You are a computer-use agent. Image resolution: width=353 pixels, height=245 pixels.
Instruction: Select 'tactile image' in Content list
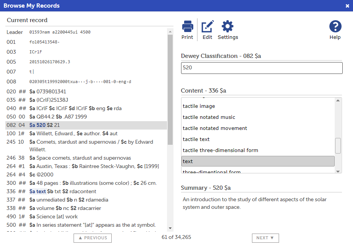click(199, 106)
